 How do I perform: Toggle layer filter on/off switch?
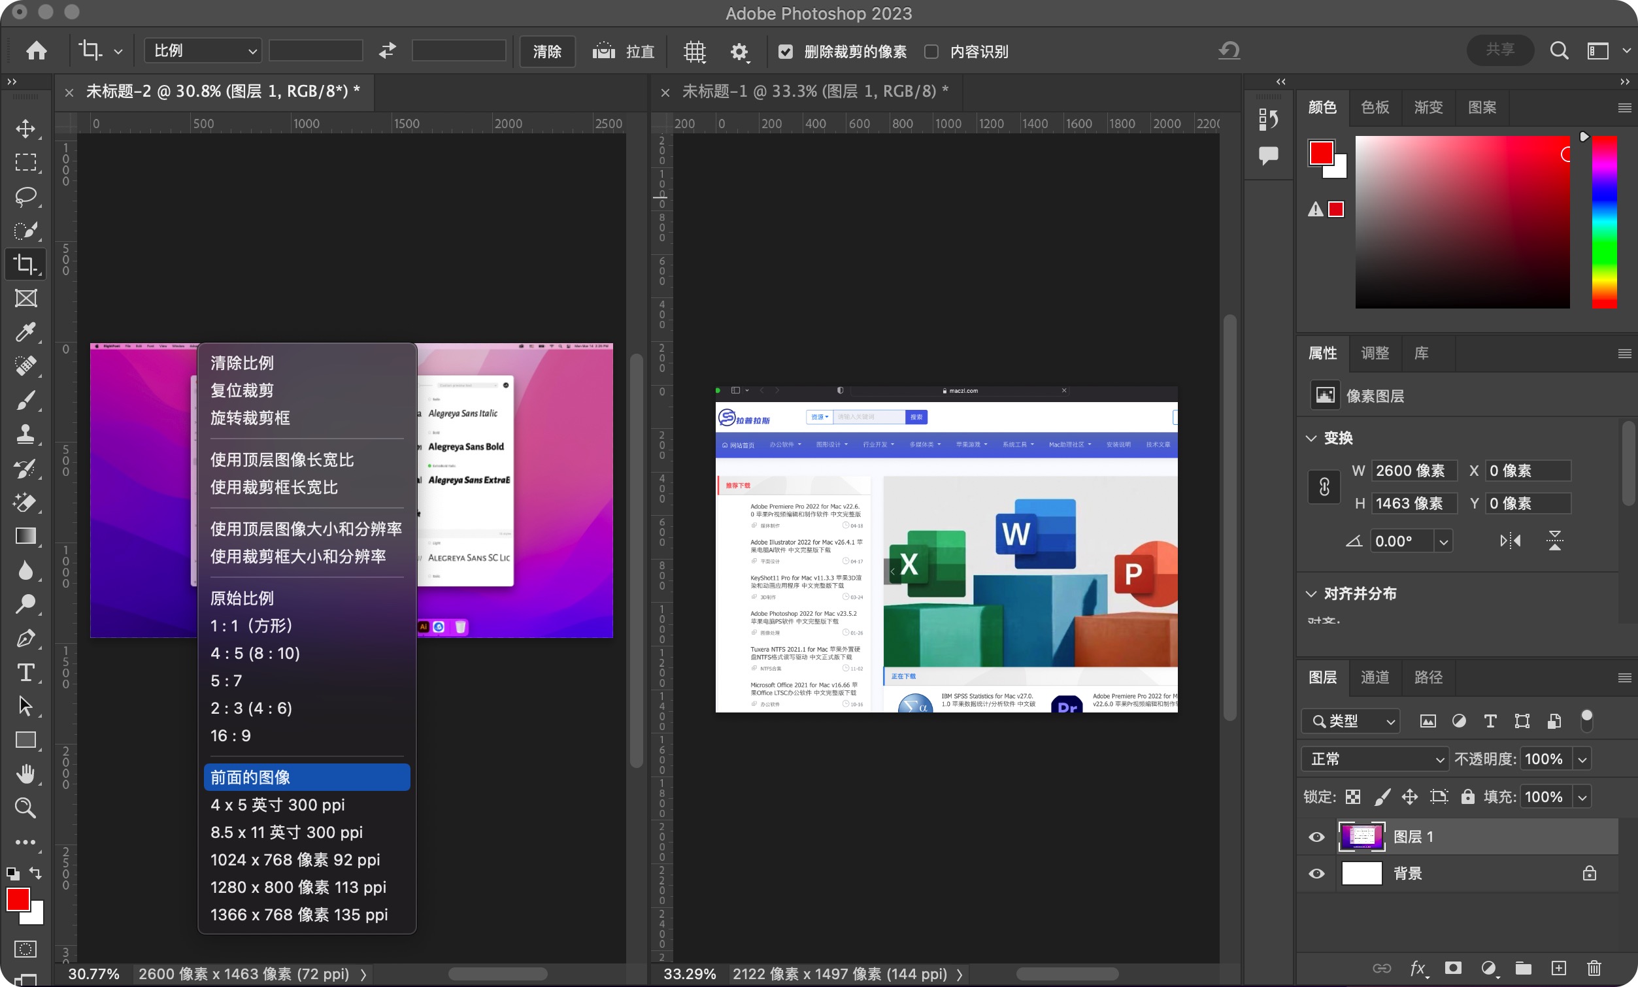1587,720
